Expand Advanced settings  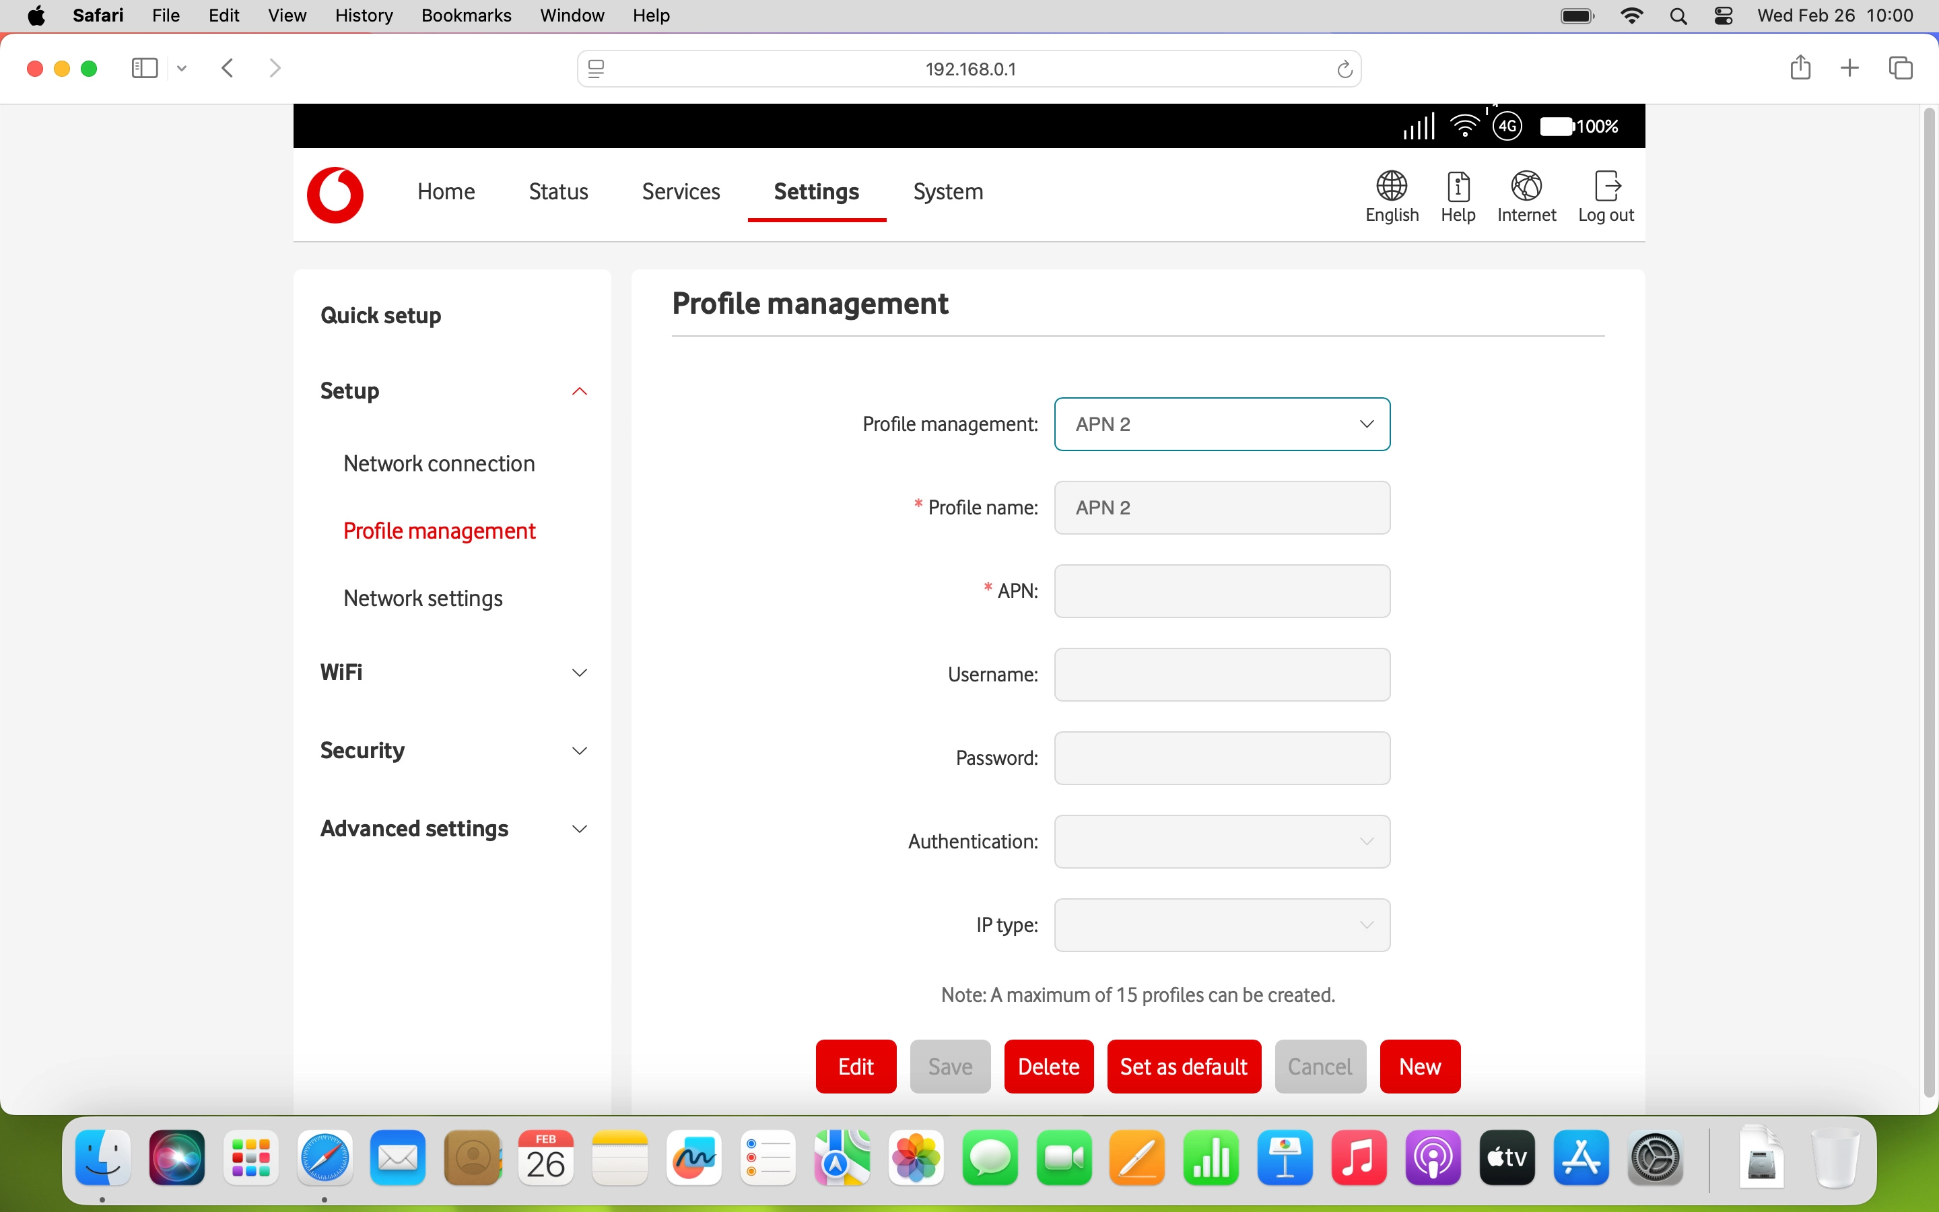(579, 829)
